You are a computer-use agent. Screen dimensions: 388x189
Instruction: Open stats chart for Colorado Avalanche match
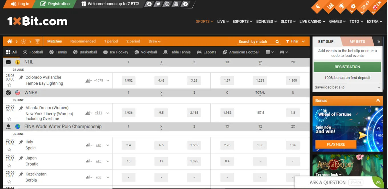(x=88, y=81)
